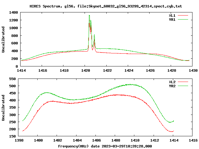Click the 600 y-axis value in top plot
199x149 pixels.
point(15,43)
